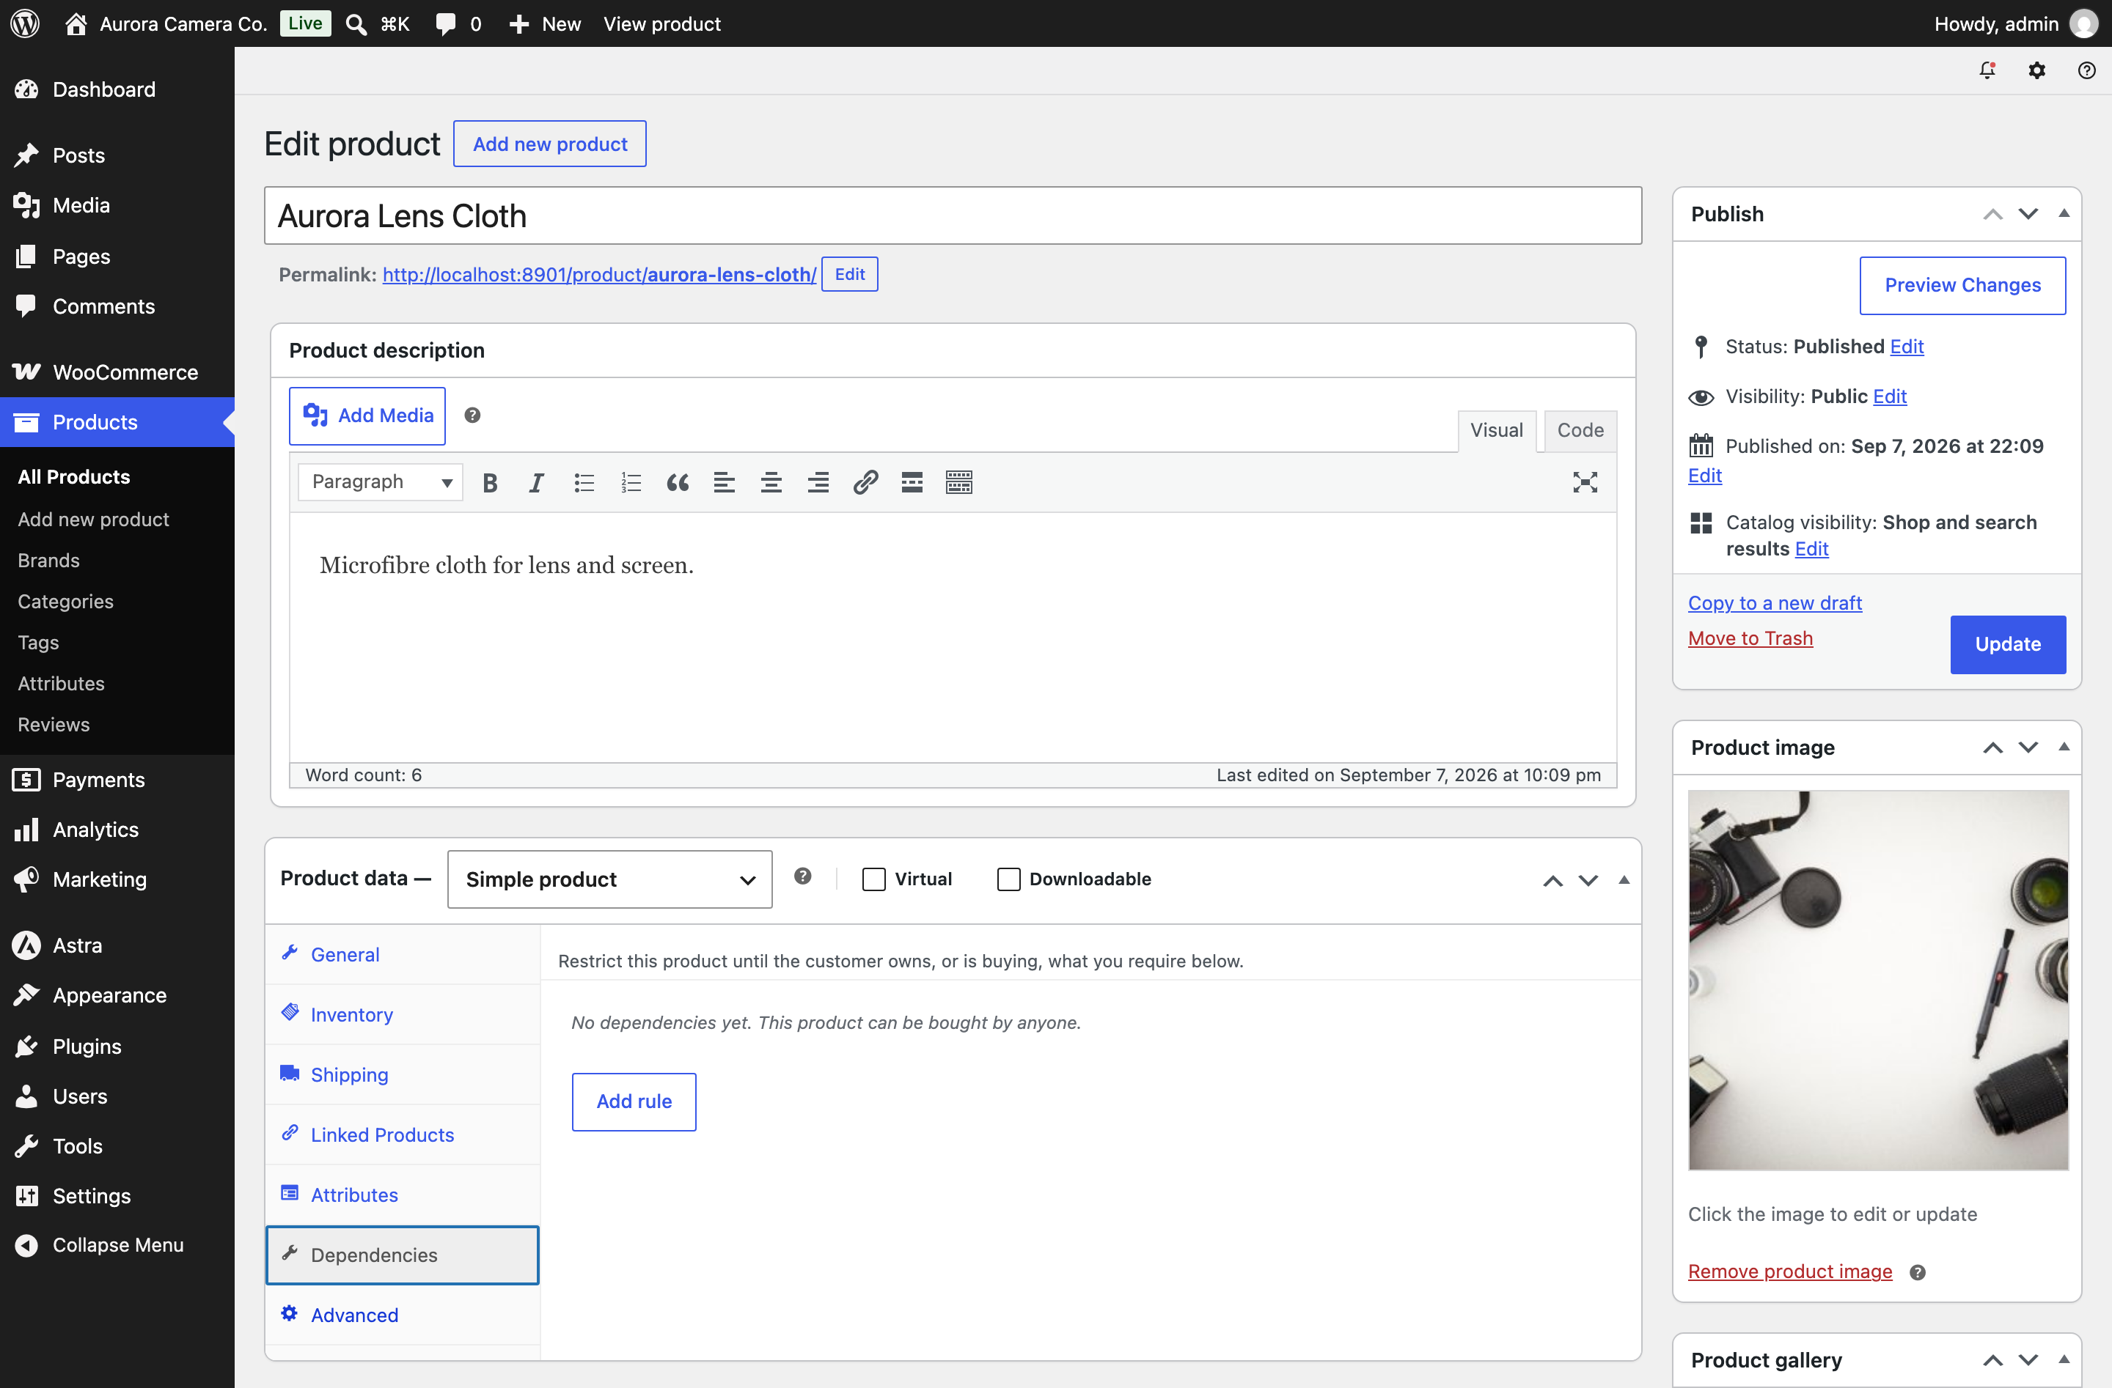Click the Add rule button

click(634, 1101)
